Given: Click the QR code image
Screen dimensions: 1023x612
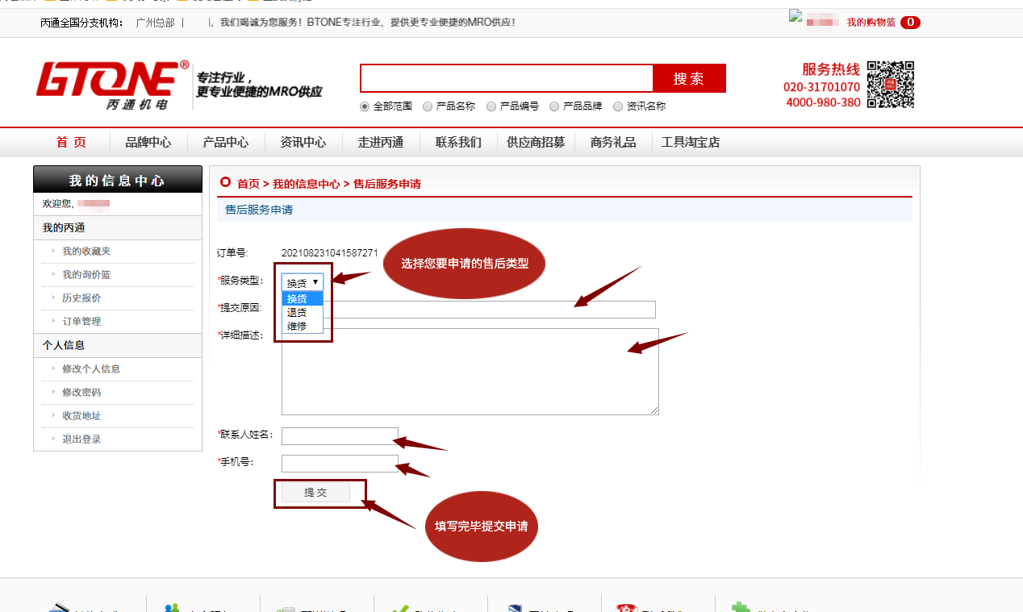Looking at the screenshot, I should pos(891,84).
